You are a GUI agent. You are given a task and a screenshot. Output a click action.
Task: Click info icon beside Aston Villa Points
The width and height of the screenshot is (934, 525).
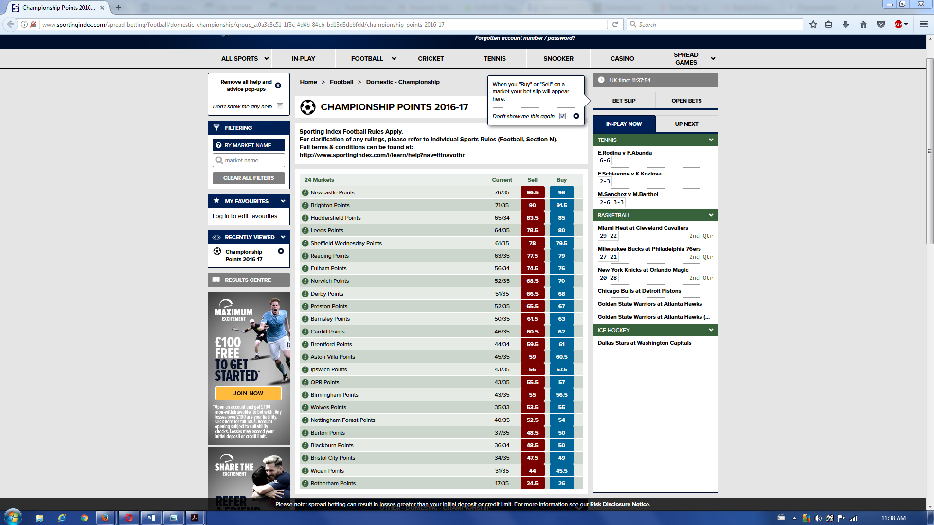[305, 357]
